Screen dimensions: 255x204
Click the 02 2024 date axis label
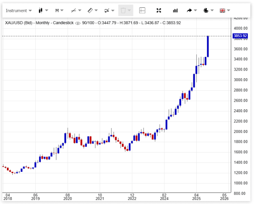tap(164, 197)
